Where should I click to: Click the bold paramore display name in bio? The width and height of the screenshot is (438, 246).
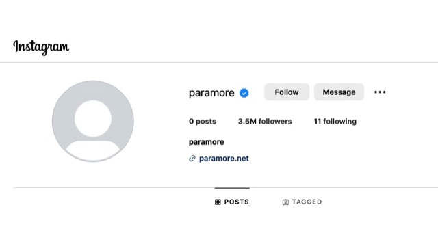point(207,142)
